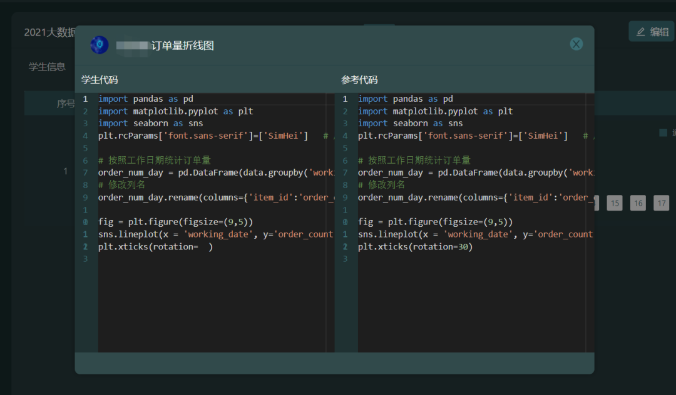The image size is (676, 395).
Task: Click student comment 修改列名
Action: tap(121, 185)
